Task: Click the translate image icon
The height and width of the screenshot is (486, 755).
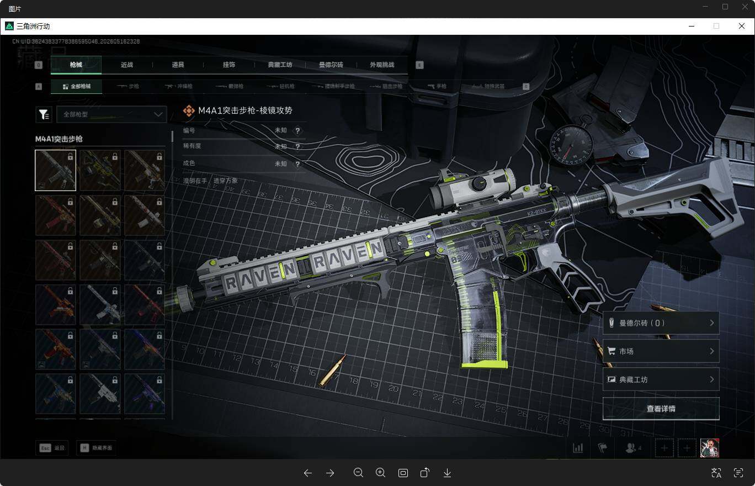Action: (x=716, y=473)
